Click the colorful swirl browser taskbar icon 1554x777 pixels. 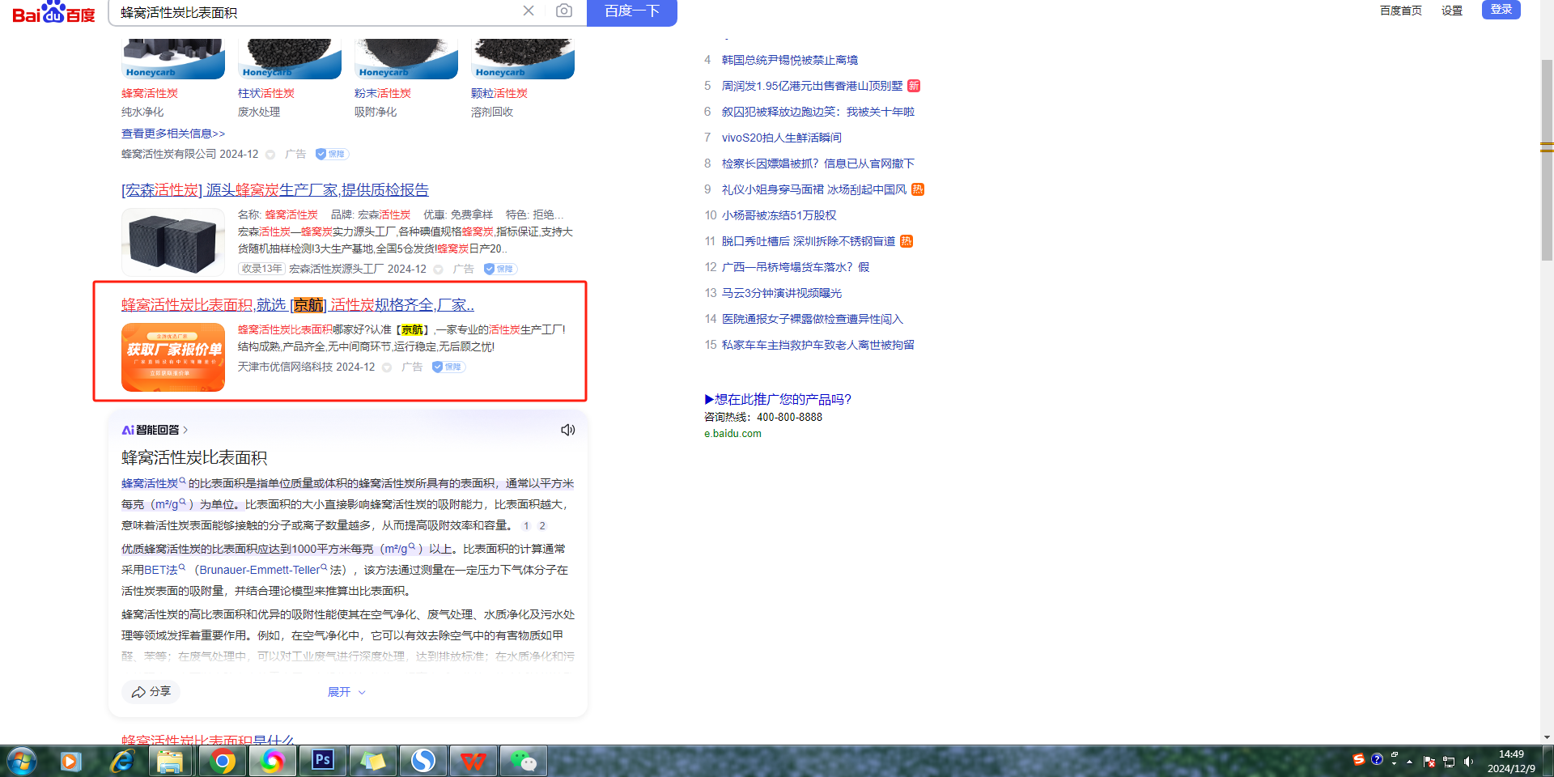click(x=272, y=762)
